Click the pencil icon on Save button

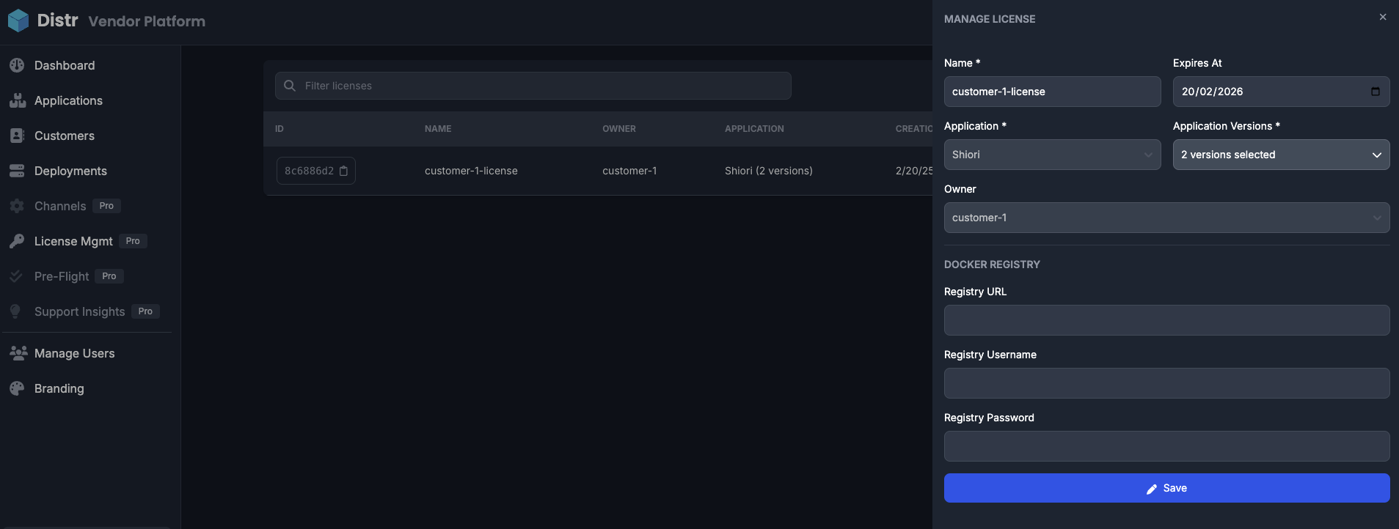1152,489
